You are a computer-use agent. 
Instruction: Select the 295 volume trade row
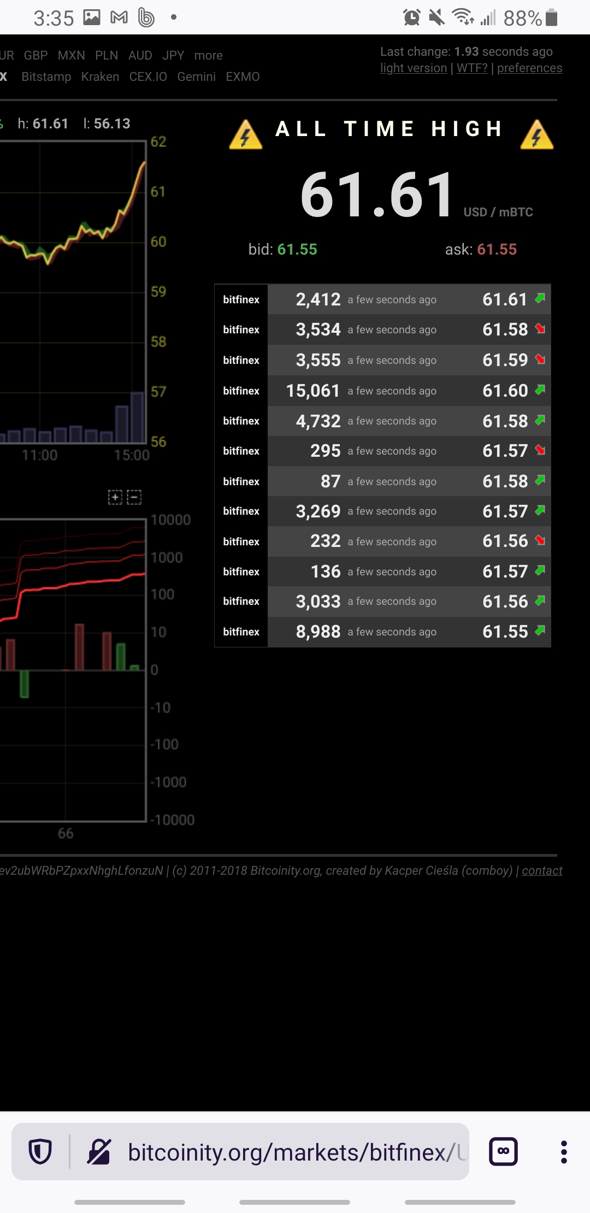coord(382,451)
